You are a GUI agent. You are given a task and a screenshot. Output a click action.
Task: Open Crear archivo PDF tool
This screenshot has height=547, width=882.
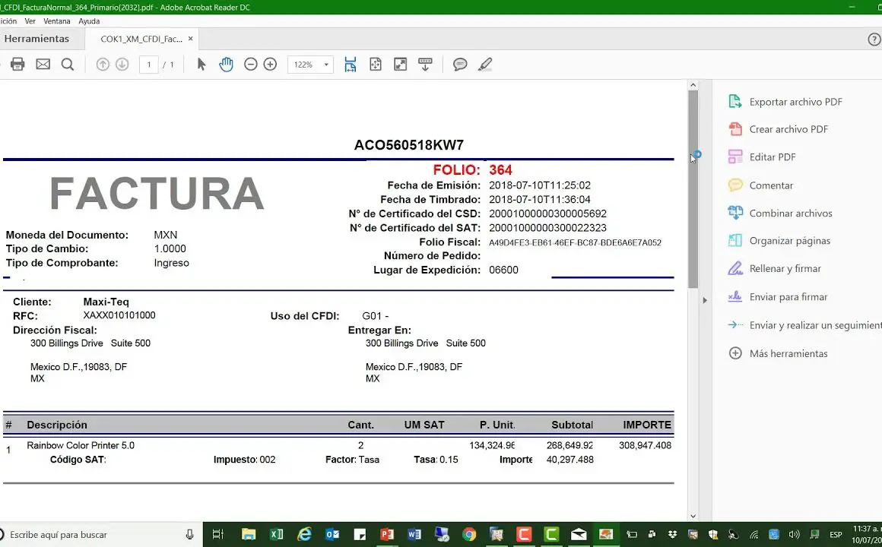(x=778, y=129)
